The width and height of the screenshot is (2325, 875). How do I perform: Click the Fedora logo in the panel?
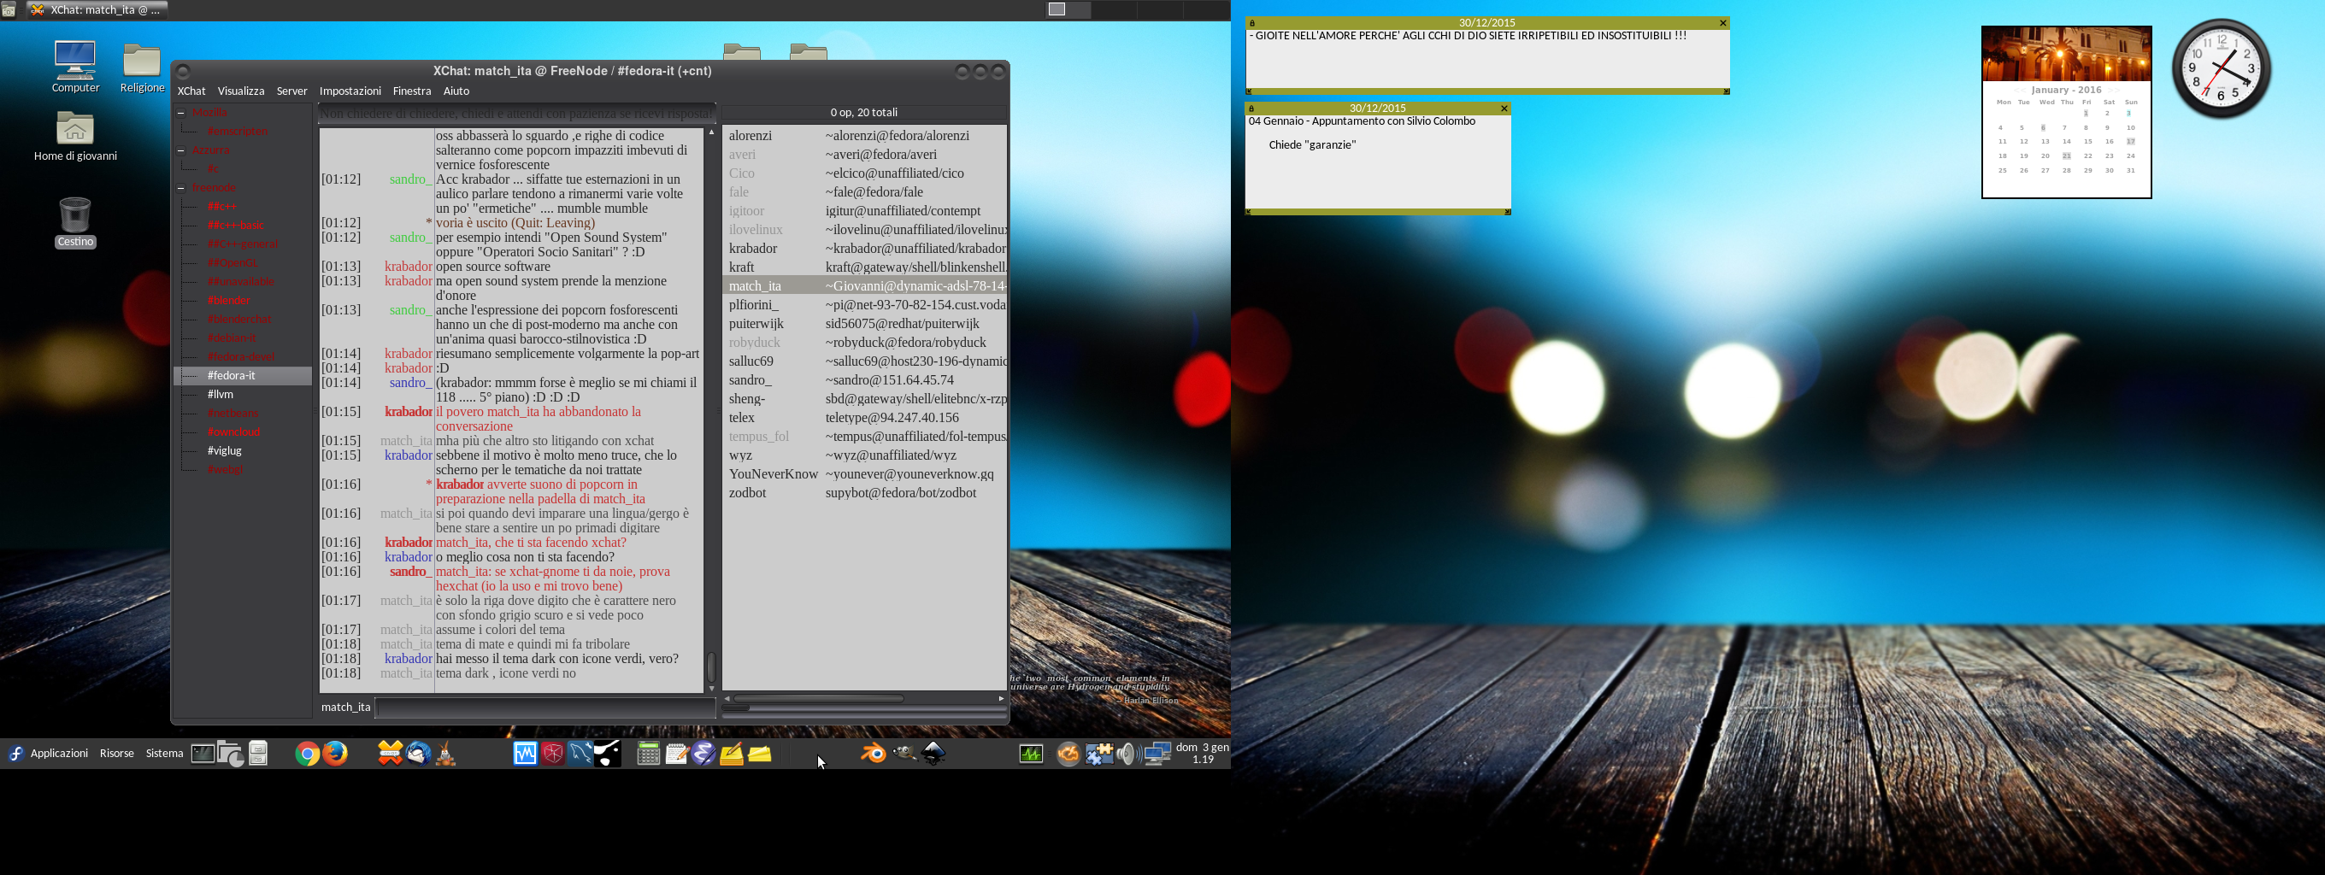tap(15, 753)
